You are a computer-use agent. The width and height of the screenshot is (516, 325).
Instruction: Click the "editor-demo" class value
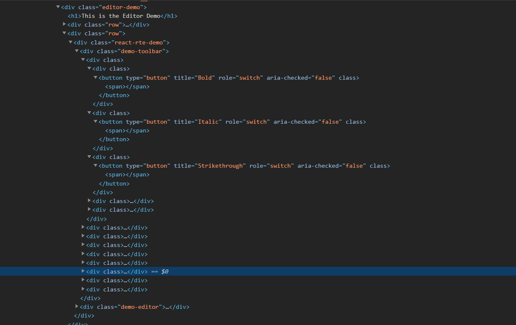tap(121, 7)
